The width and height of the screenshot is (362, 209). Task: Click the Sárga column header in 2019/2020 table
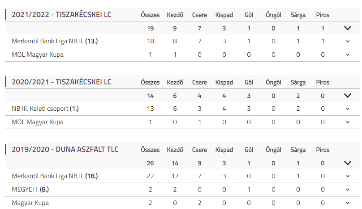[298, 149]
